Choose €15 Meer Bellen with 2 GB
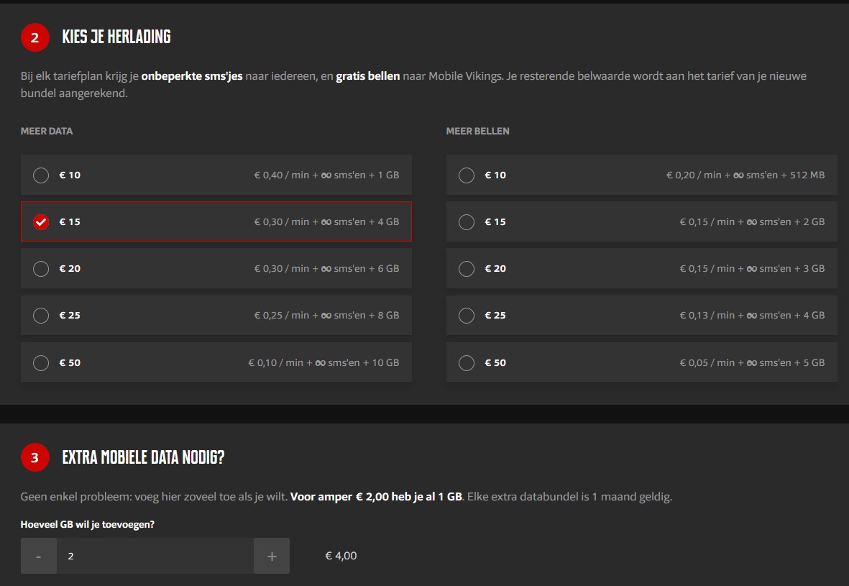This screenshot has width=849, height=586. pyautogui.click(x=467, y=221)
